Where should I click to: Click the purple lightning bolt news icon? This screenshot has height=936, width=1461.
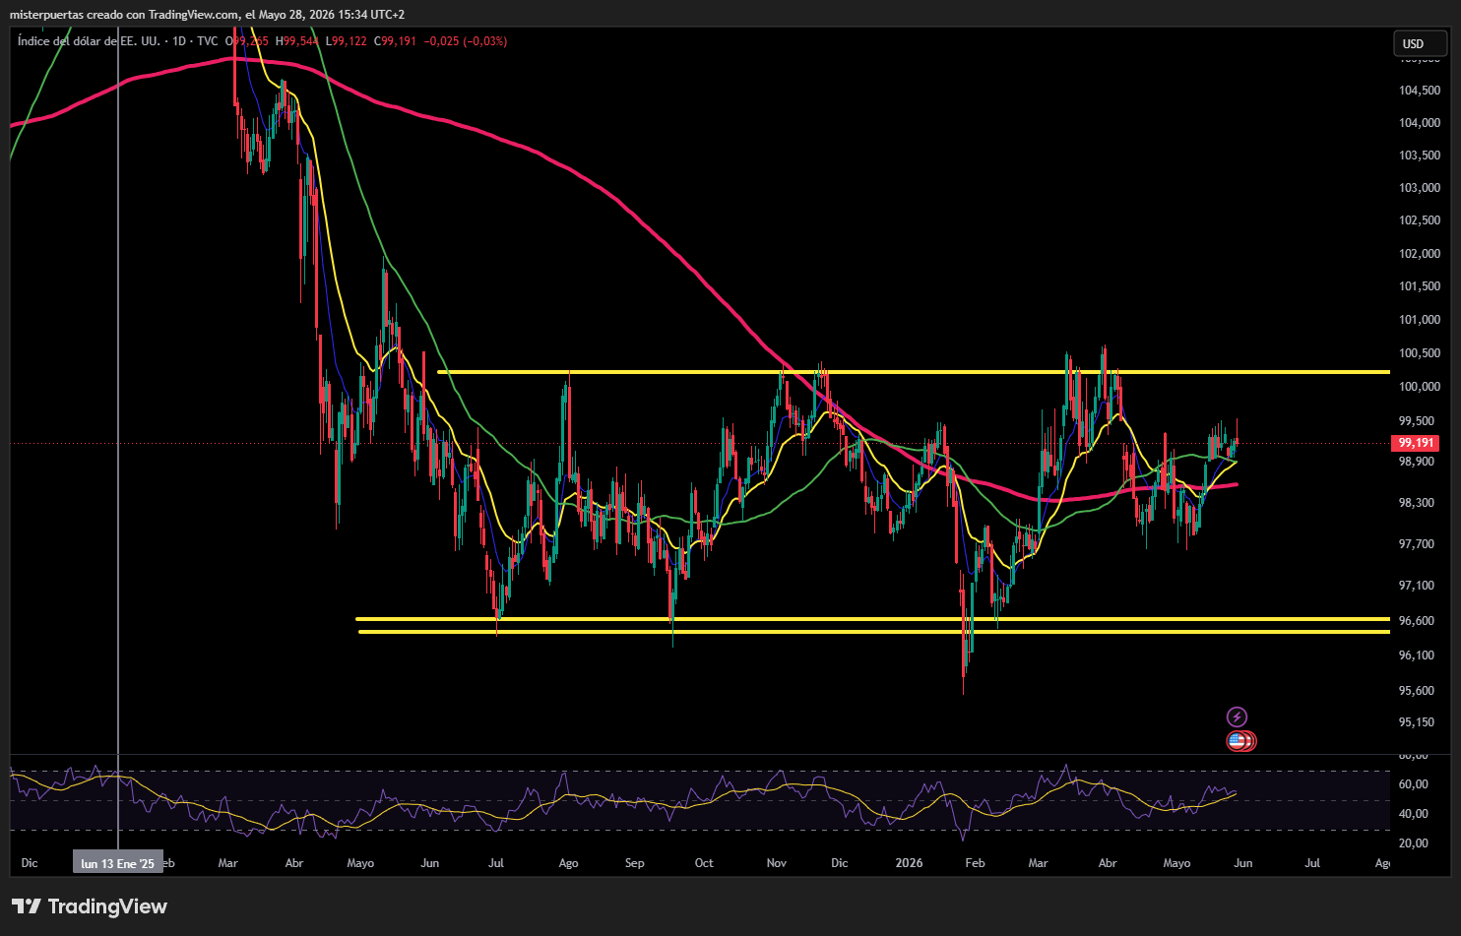click(x=1237, y=717)
